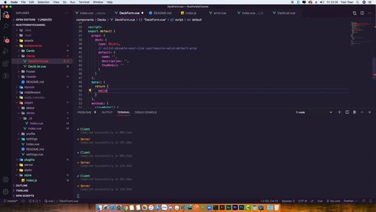Click sync changes icon in status bar
This screenshot has width=376, height=212.
coord(23,201)
